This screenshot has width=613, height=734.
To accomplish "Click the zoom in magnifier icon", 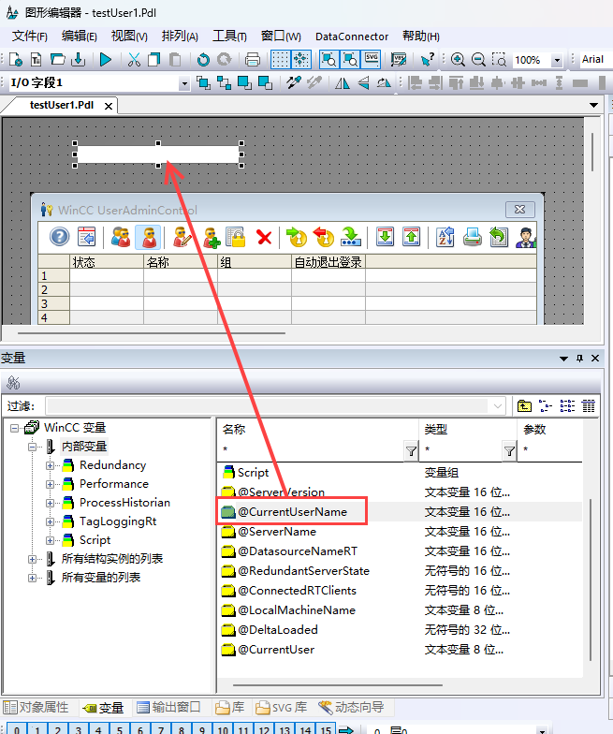I will click(x=458, y=60).
